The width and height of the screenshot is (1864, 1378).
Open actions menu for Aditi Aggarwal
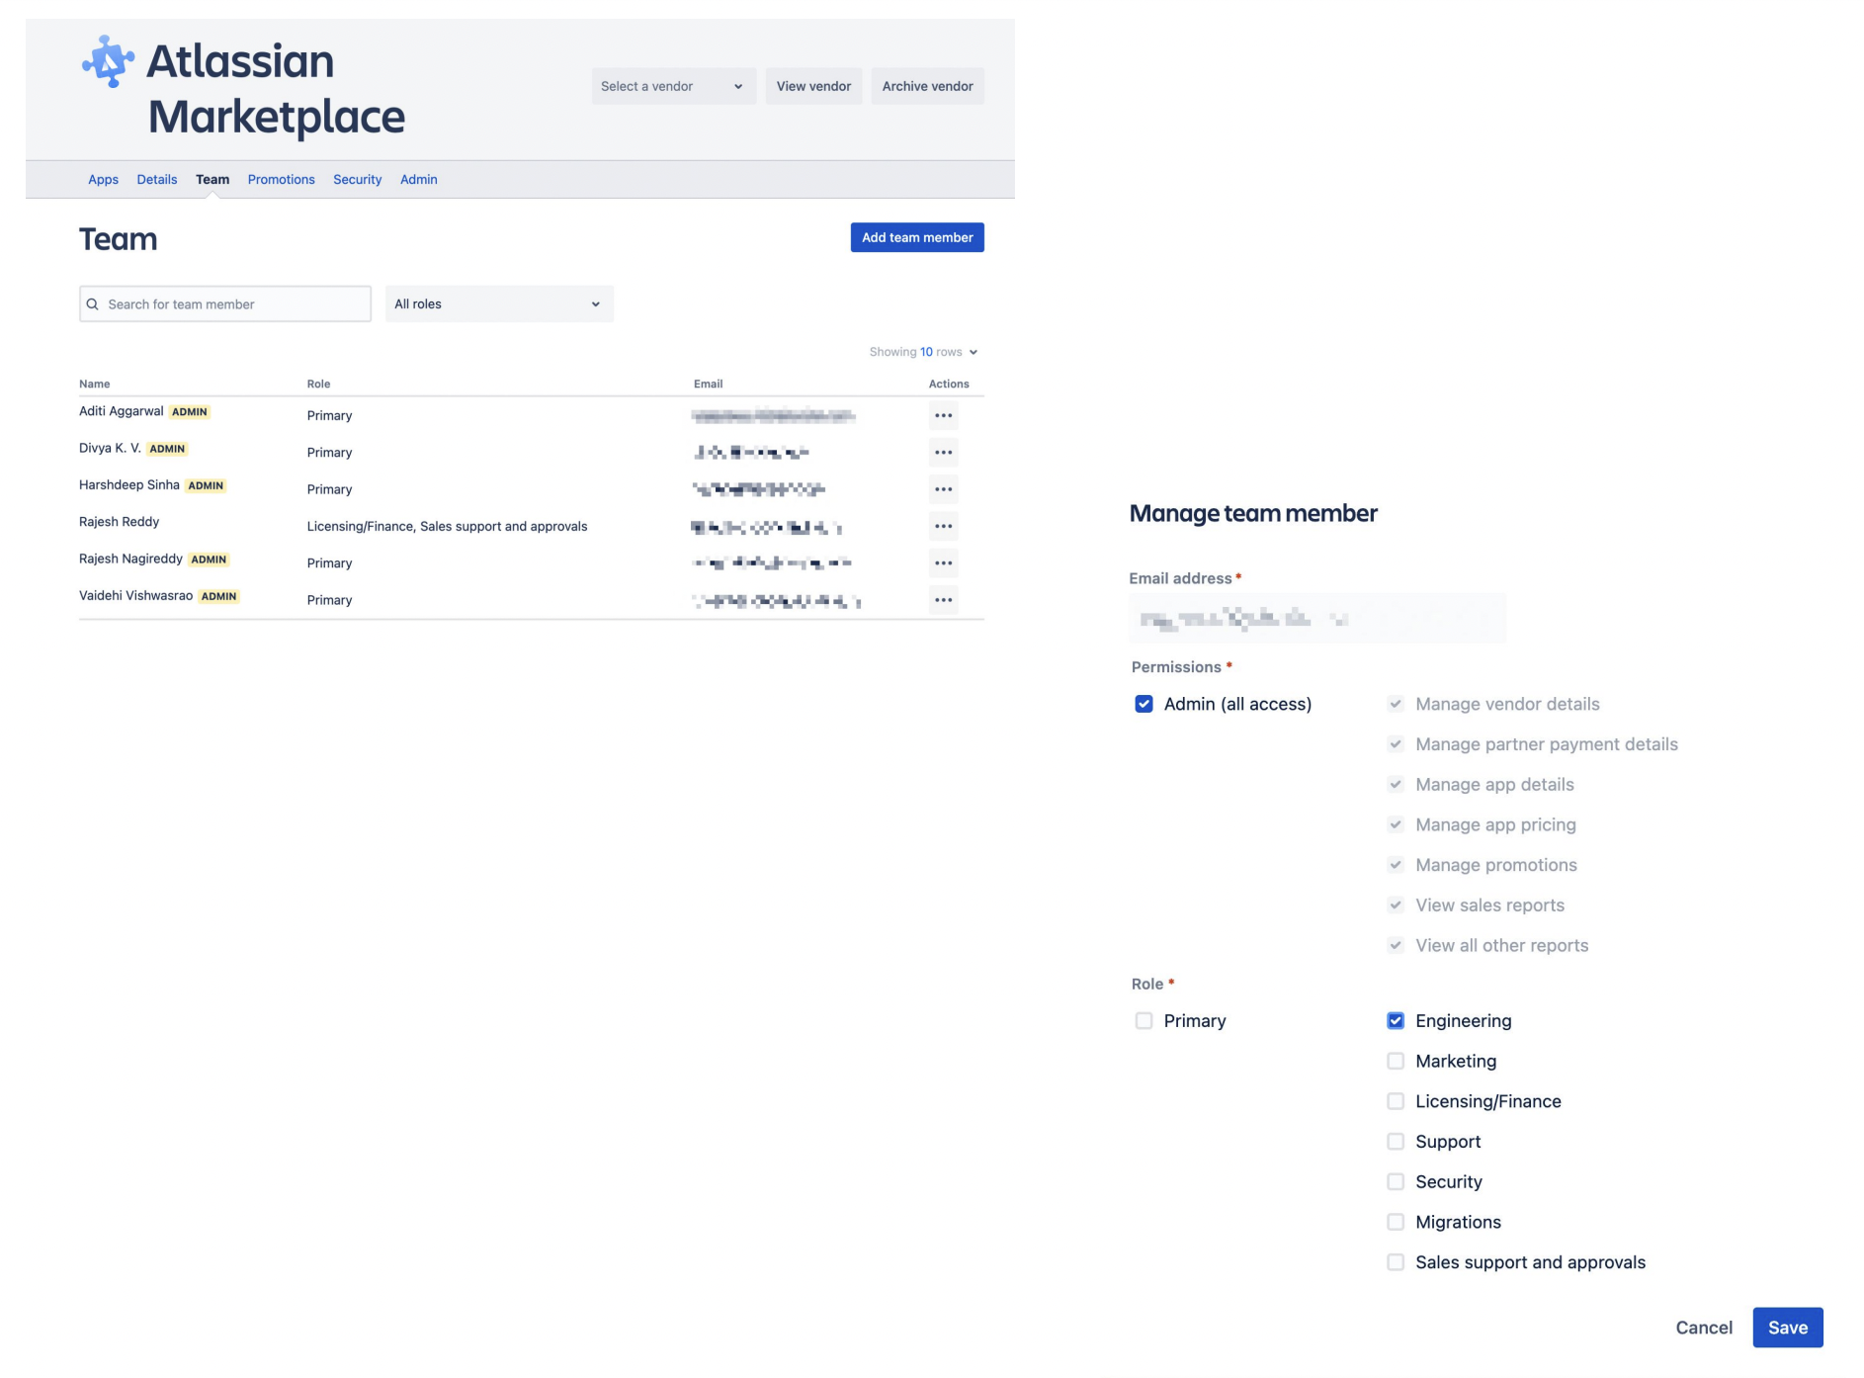(x=943, y=415)
